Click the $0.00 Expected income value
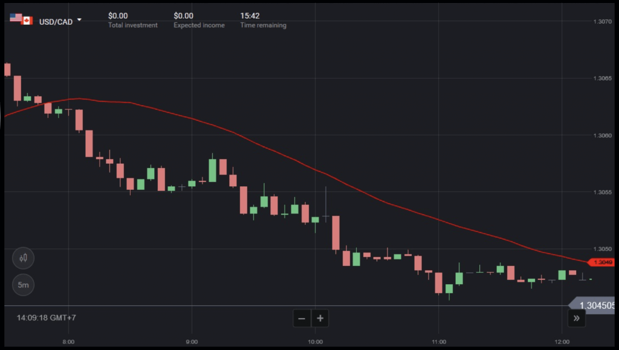This screenshot has width=619, height=350. [184, 16]
